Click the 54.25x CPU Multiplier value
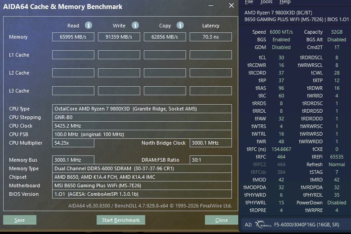The width and height of the screenshot is (351, 234). (73, 143)
